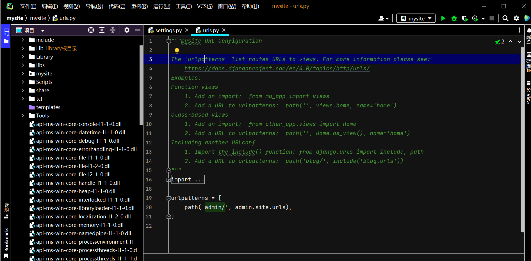Start debugging with the green bug icon

click(x=454, y=19)
